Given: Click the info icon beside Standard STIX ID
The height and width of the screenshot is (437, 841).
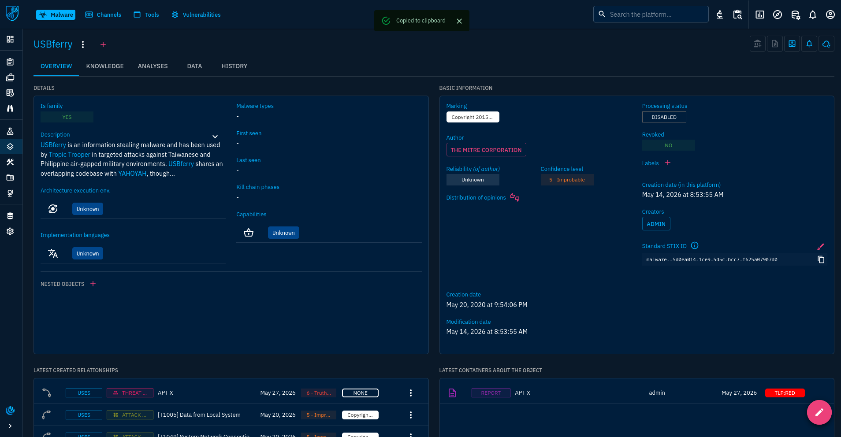Looking at the screenshot, I should 695,246.
